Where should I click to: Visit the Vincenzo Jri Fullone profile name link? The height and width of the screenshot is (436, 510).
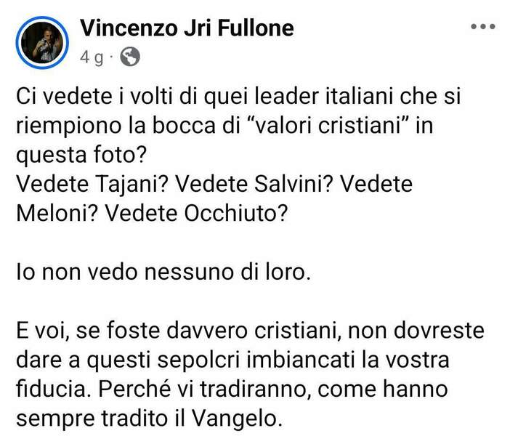pos(187,28)
